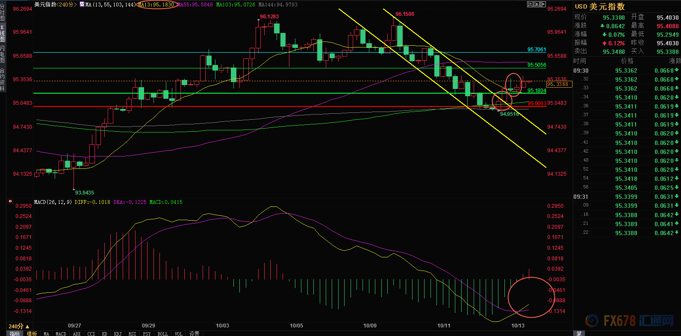This screenshot has width=681, height=336.
Task: Open the 240分 period selector arrow
Action: 28,327
